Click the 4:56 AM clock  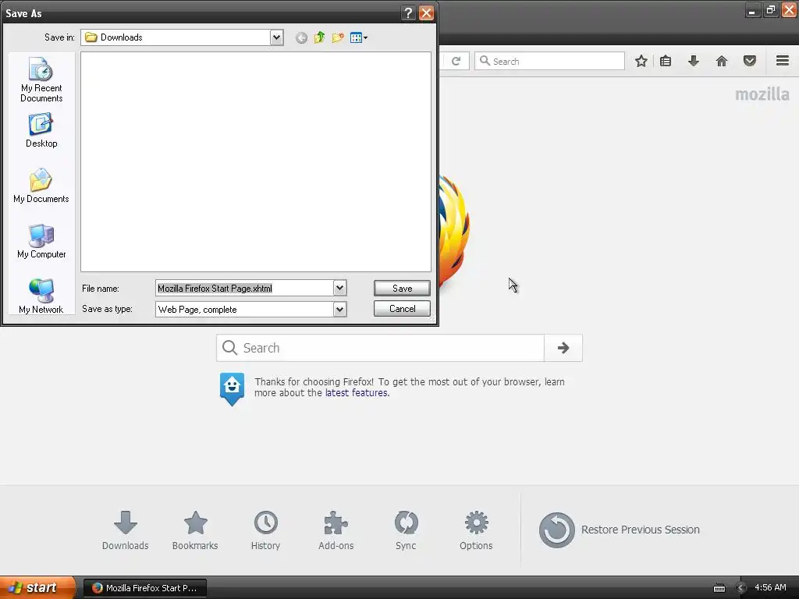click(x=770, y=587)
